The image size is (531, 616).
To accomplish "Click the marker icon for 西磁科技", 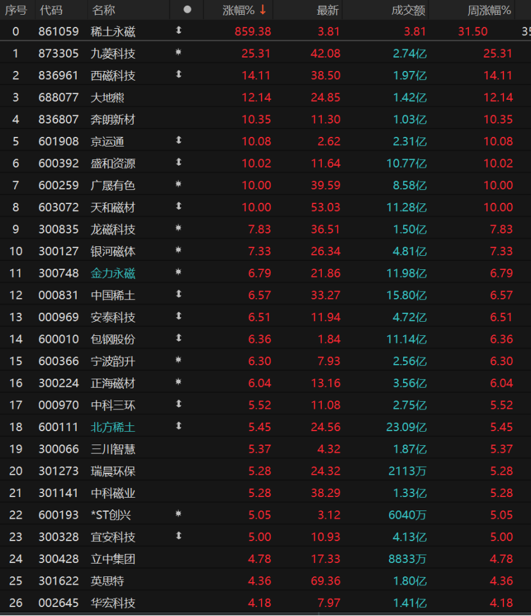I will (179, 74).
